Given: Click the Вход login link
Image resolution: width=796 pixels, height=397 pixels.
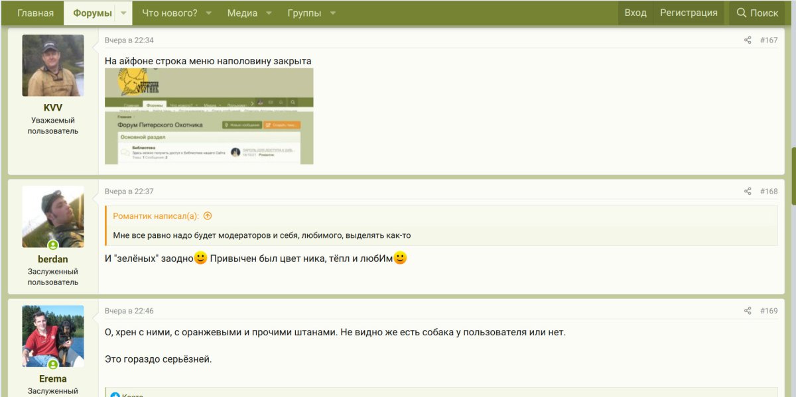Looking at the screenshot, I should [x=635, y=13].
